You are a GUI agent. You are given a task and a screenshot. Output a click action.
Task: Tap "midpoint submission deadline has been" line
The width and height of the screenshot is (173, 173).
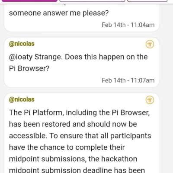click(77, 170)
